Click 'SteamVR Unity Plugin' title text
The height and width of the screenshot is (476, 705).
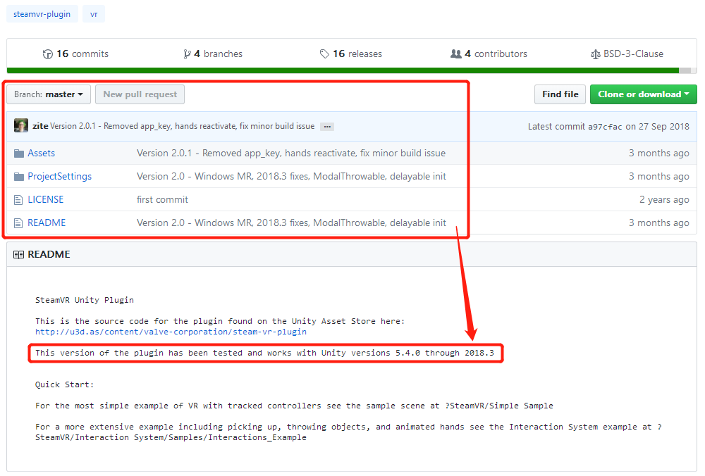85,300
